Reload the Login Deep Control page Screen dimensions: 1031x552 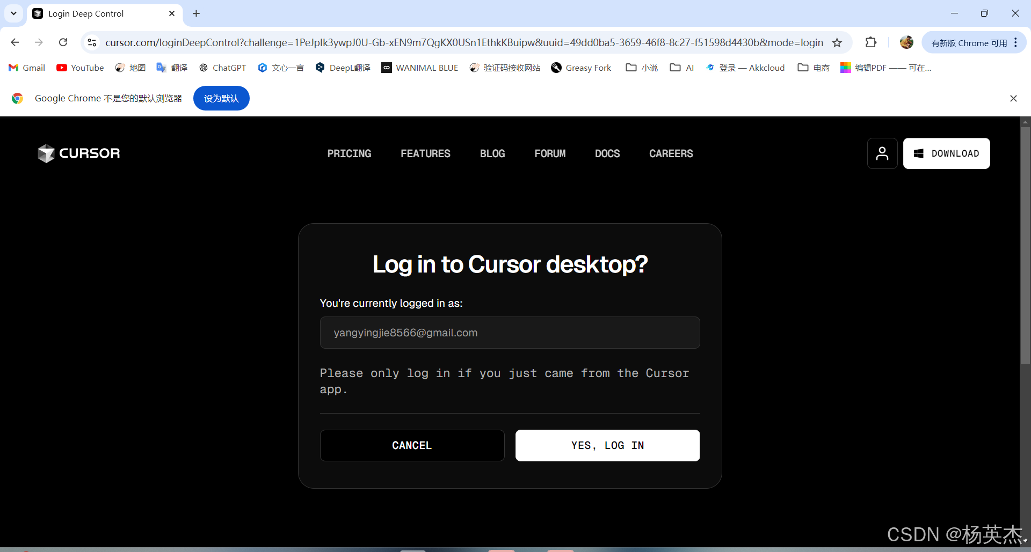click(x=63, y=42)
